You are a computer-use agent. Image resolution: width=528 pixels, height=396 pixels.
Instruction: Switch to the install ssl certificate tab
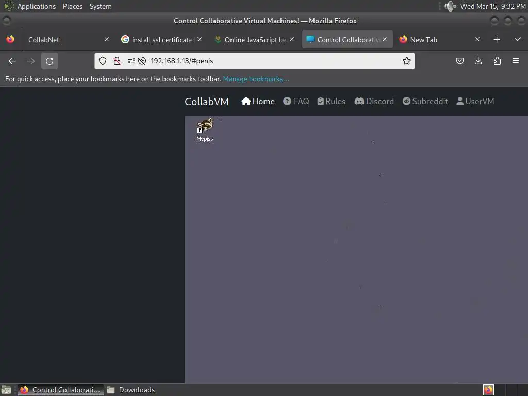[161, 40]
